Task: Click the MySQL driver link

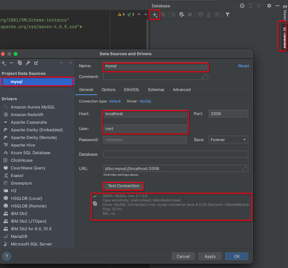Action: [x=145, y=101]
